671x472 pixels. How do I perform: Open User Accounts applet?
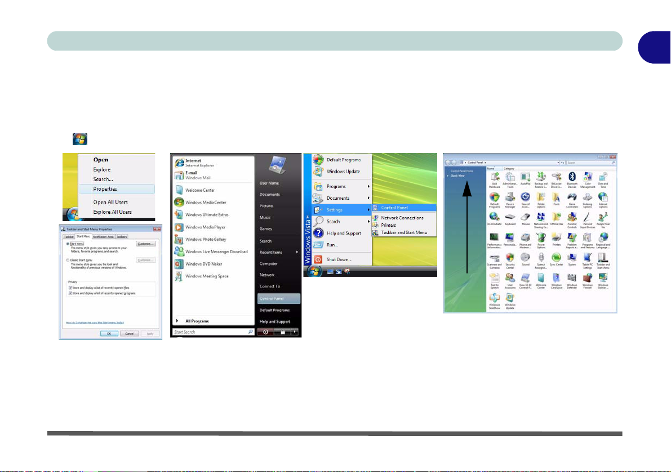(x=510, y=281)
